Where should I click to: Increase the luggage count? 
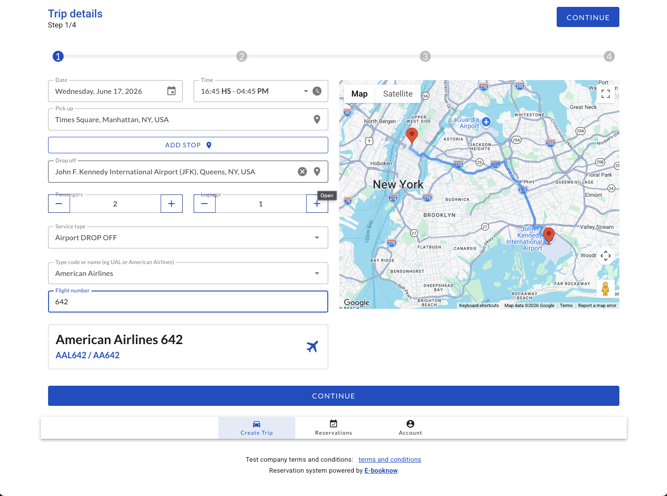[x=317, y=204]
